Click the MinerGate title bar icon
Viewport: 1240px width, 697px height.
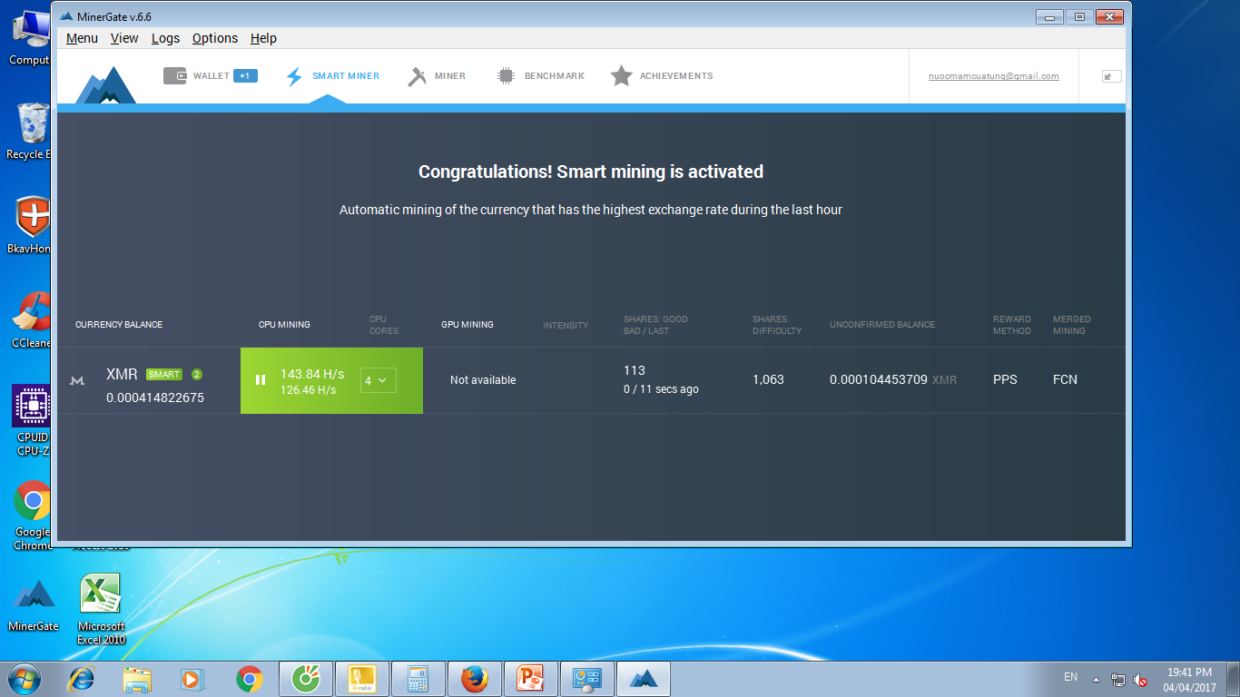(65, 16)
